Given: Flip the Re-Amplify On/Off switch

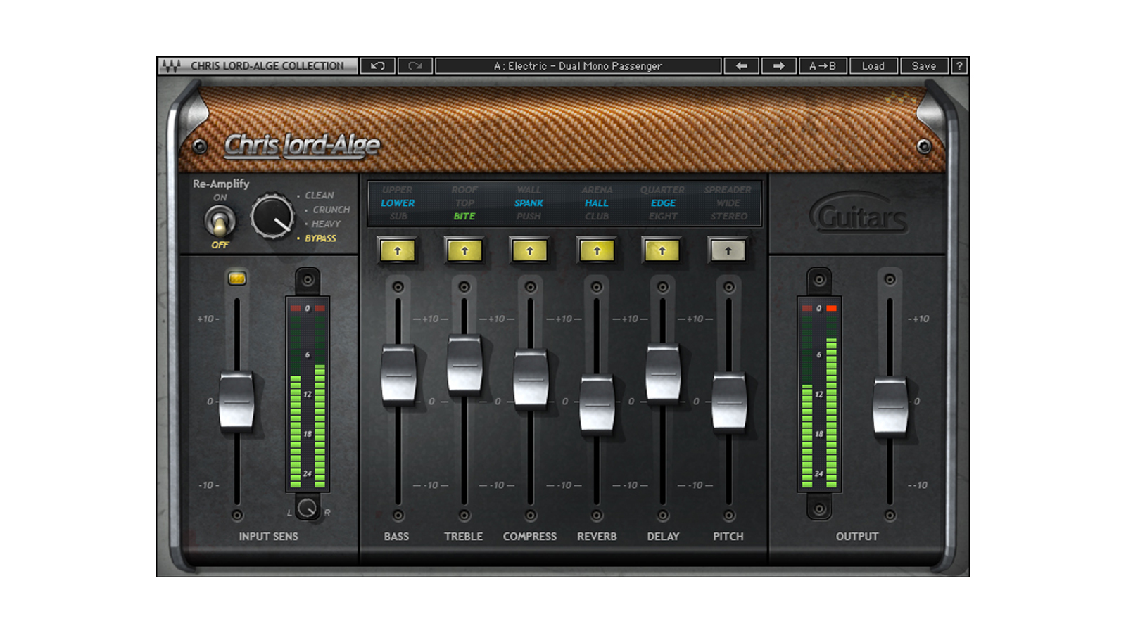Looking at the screenshot, I should tap(220, 222).
